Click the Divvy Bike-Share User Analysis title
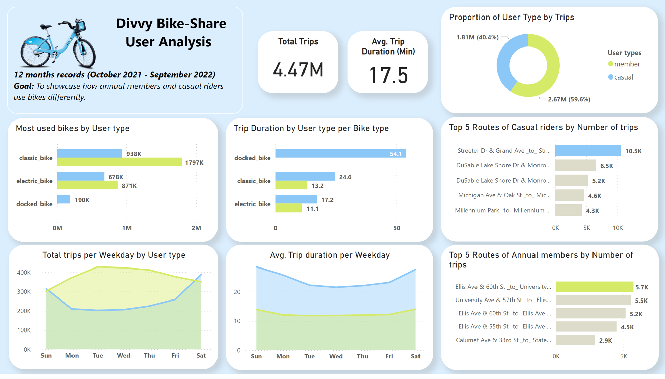This screenshot has height=379, width=665. (x=171, y=33)
